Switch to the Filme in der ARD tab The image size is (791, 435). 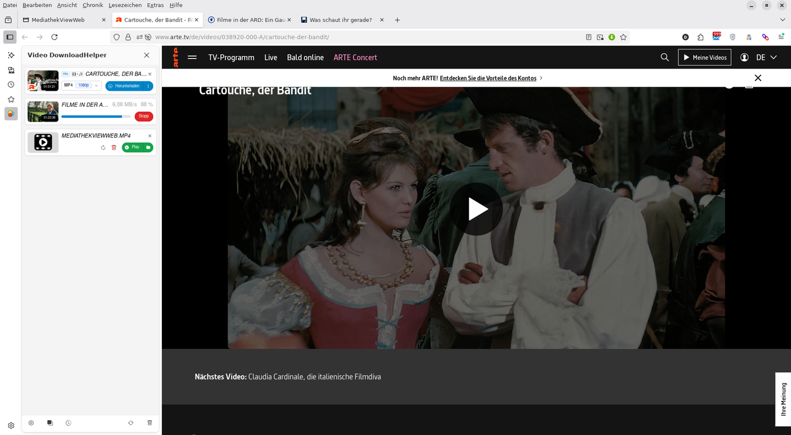(250, 20)
